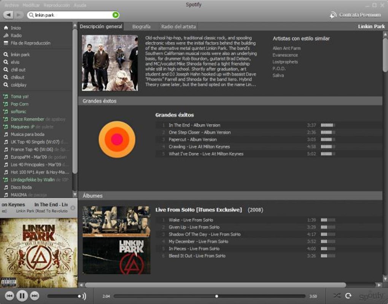This screenshot has height=304, width=388.
Task: Click the playback progress slider handle
Action: point(216,296)
